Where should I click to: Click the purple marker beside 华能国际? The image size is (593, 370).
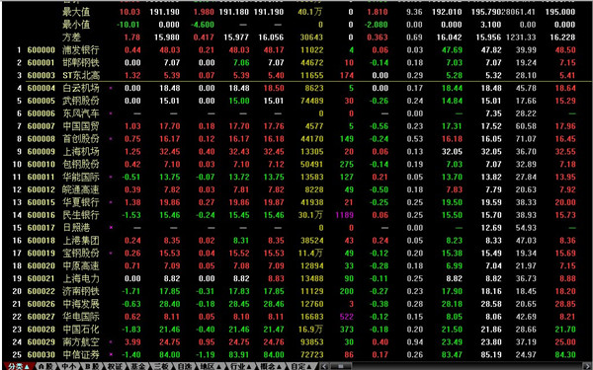tap(111, 177)
